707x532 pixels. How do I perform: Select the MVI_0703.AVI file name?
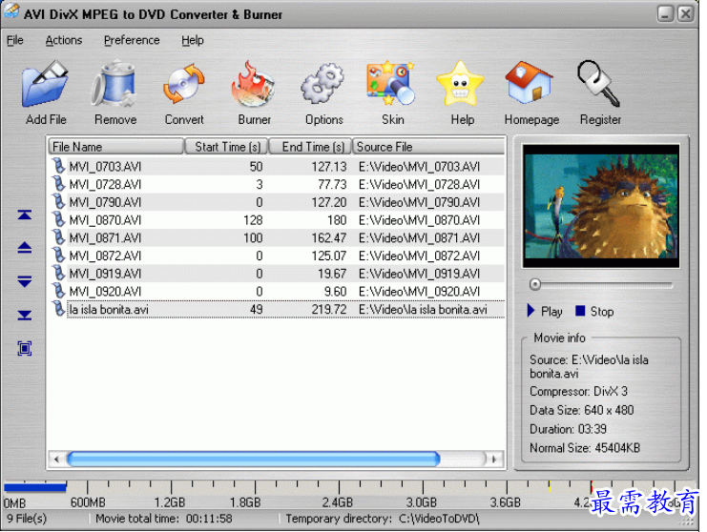pos(105,167)
